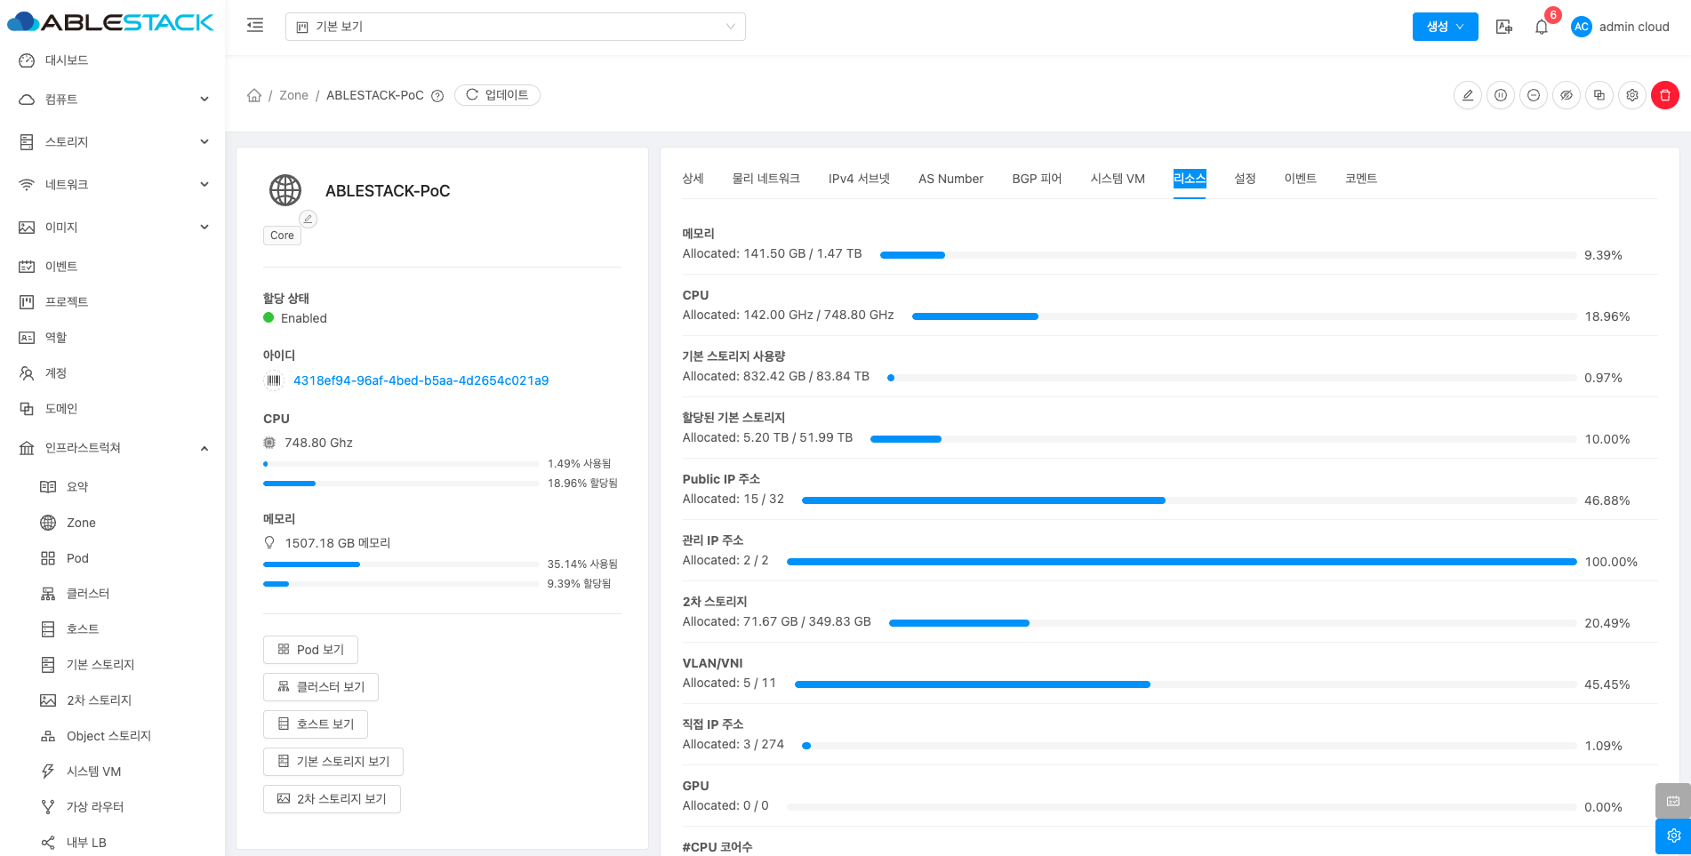Click the language translation icon
Viewport: 1691px width, 856px height.
[x=1503, y=27]
